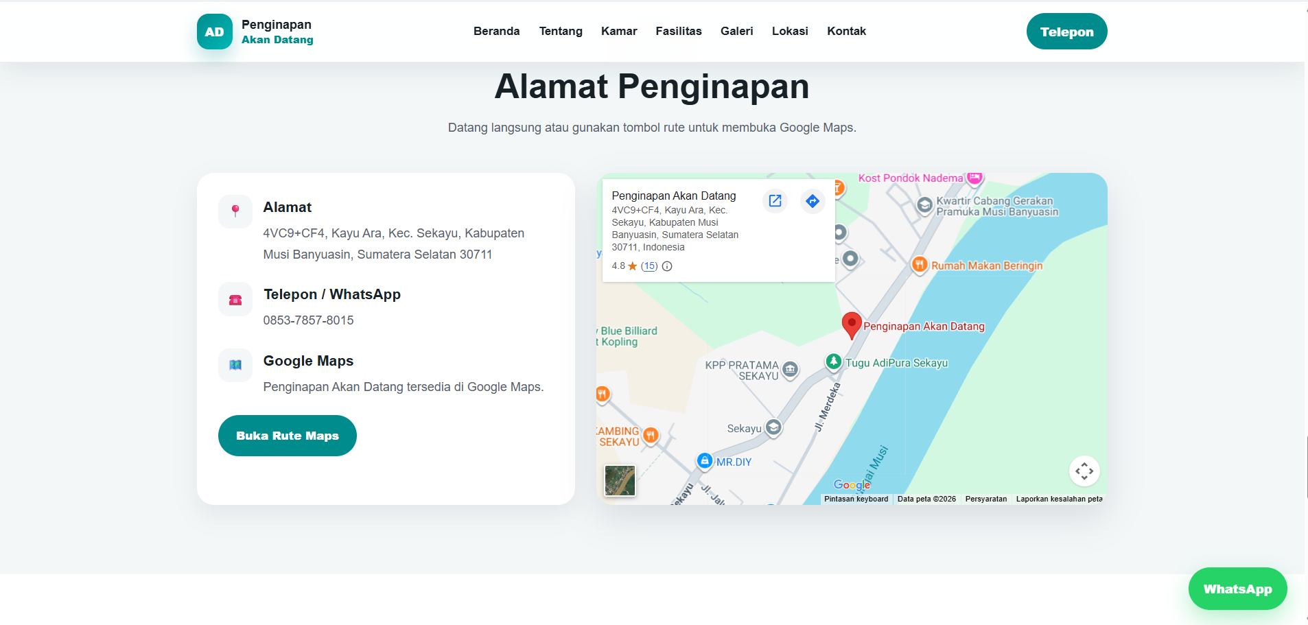Jump to Lokasi nav item

(x=790, y=31)
